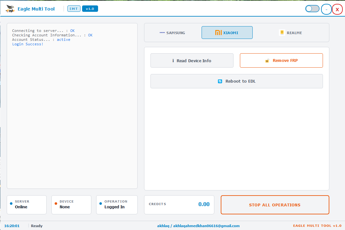The width and height of the screenshot is (345, 230).
Task: Click Checking Account Information log line
Action: [52, 35]
